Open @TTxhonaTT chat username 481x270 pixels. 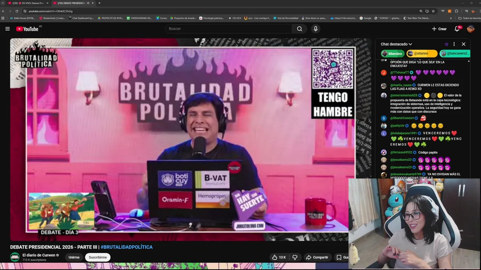click(399, 72)
